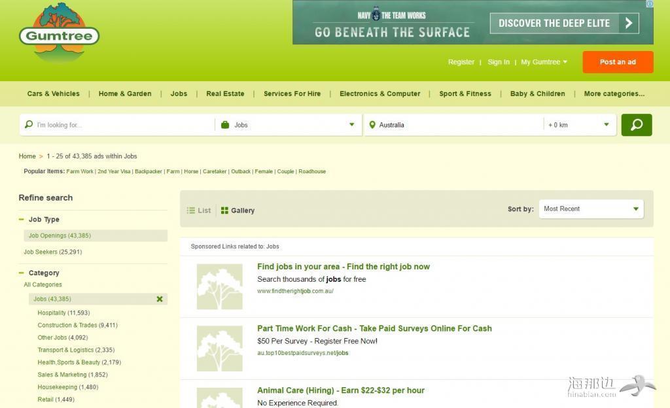Open the ad info icon on the Navy banner
The height and width of the screenshot is (408, 670).
point(650,4)
